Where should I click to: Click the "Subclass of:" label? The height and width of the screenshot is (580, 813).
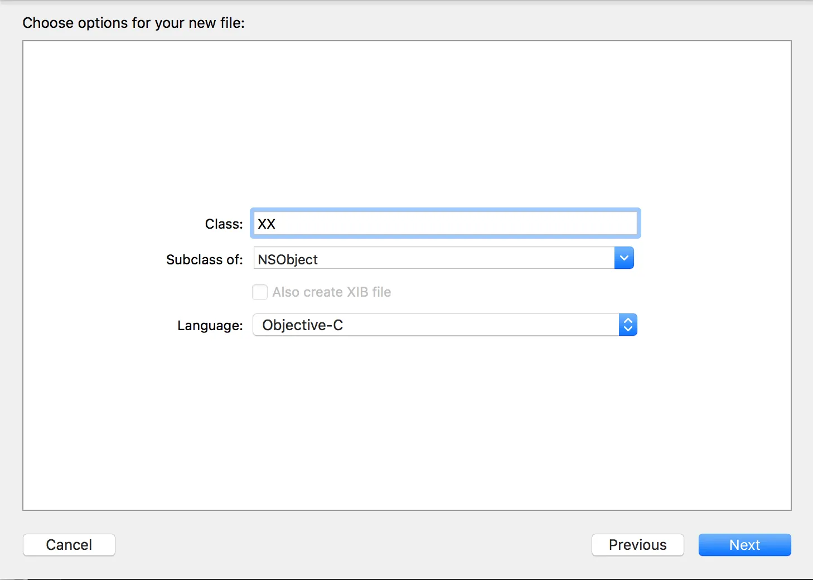point(204,260)
